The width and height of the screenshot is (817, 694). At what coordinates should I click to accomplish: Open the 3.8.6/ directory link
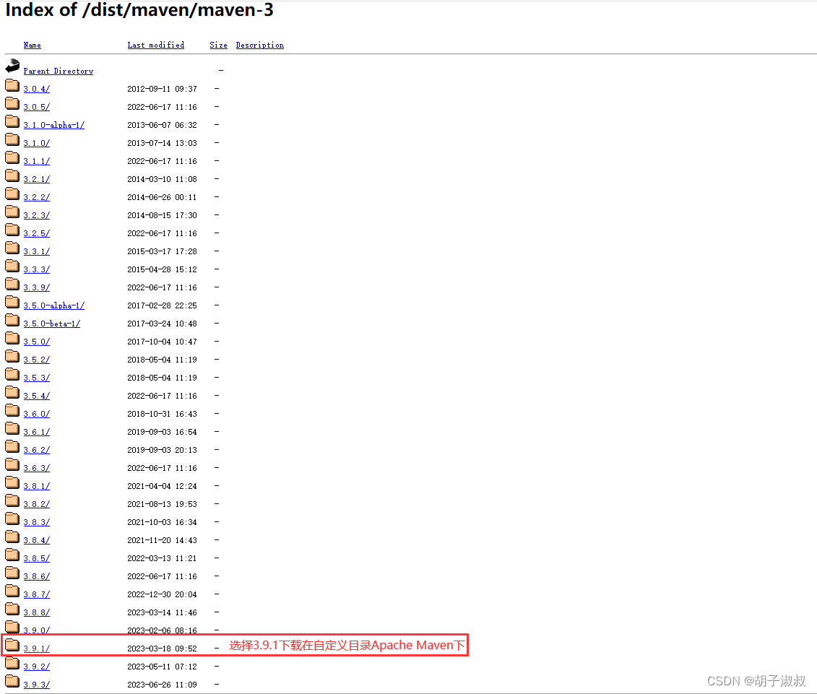pos(37,576)
